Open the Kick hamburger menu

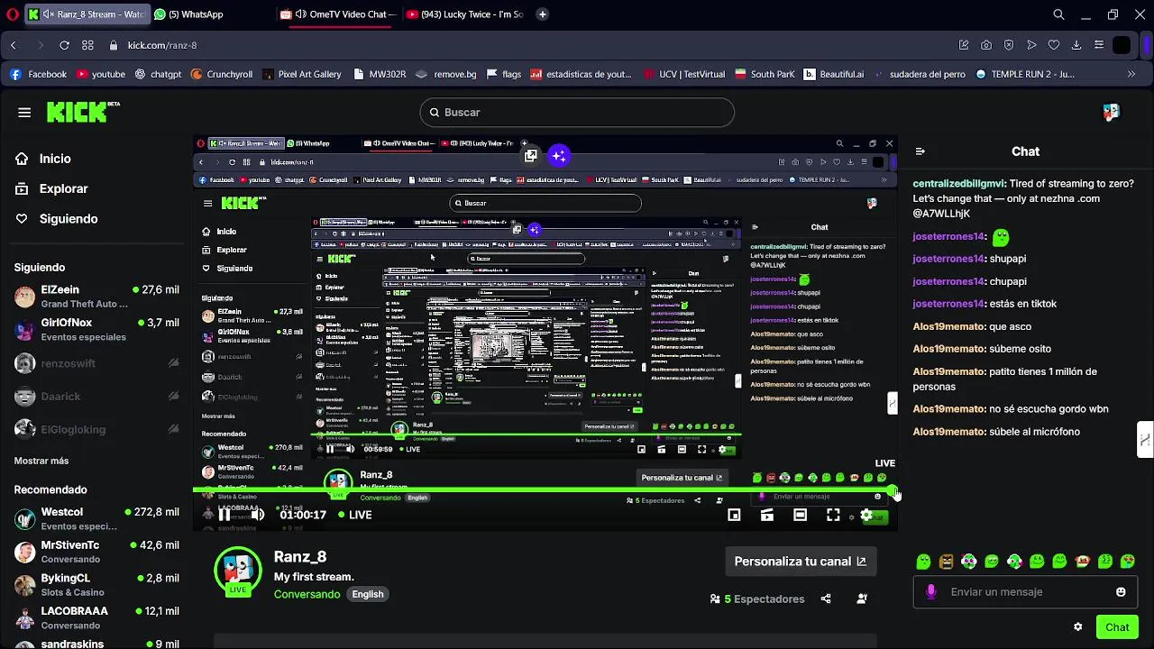[x=24, y=113]
